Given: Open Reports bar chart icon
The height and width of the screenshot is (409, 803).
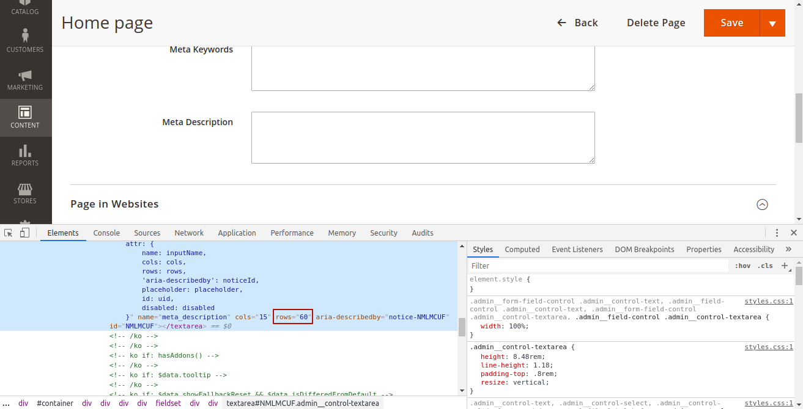Looking at the screenshot, I should (25, 150).
